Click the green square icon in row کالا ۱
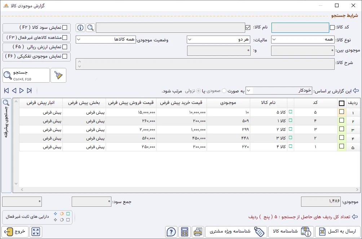Image resolution: width=362 pixels, height=239 pixels. coord(291,120)
